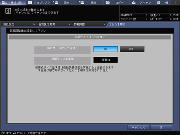Viewport: 180px width, 135px height.
Task: Go back to 個別設定変更 breadcrumb
Action: [54, 24]
